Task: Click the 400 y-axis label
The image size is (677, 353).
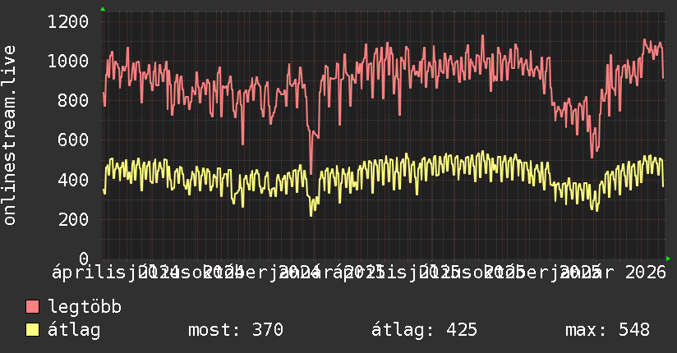Action: [x=73, y=180]
